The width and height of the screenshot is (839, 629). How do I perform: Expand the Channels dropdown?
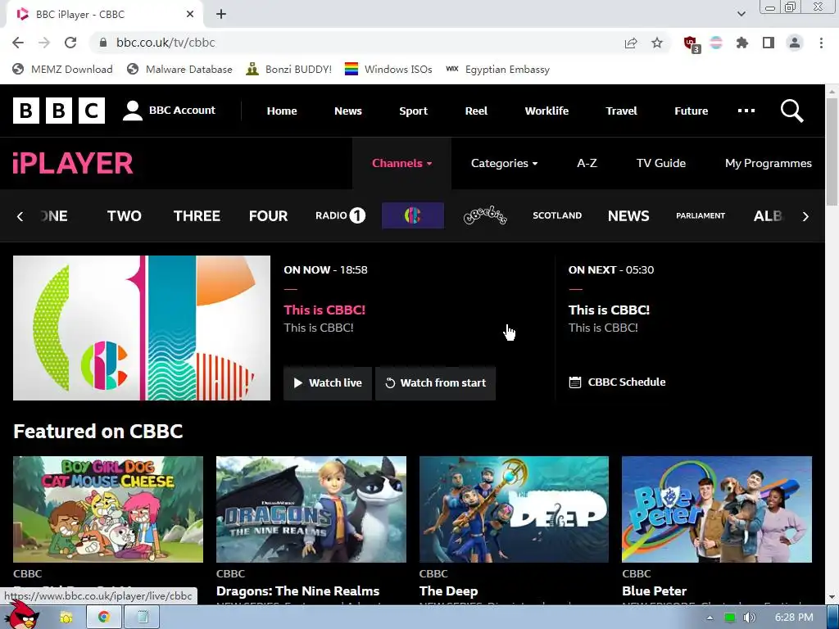point(401,163)
